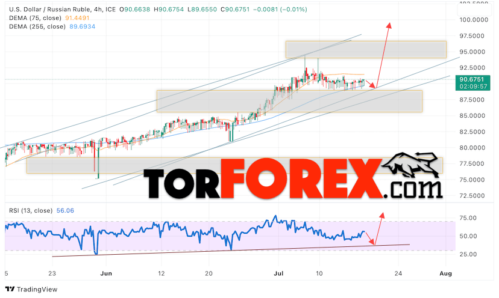Click the TradingView logo icon

(10, 289)
